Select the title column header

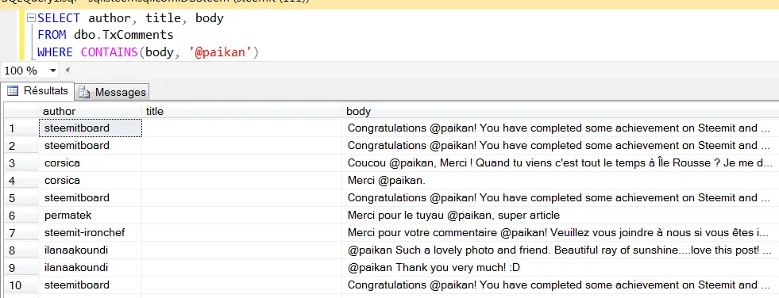(242, 112)
